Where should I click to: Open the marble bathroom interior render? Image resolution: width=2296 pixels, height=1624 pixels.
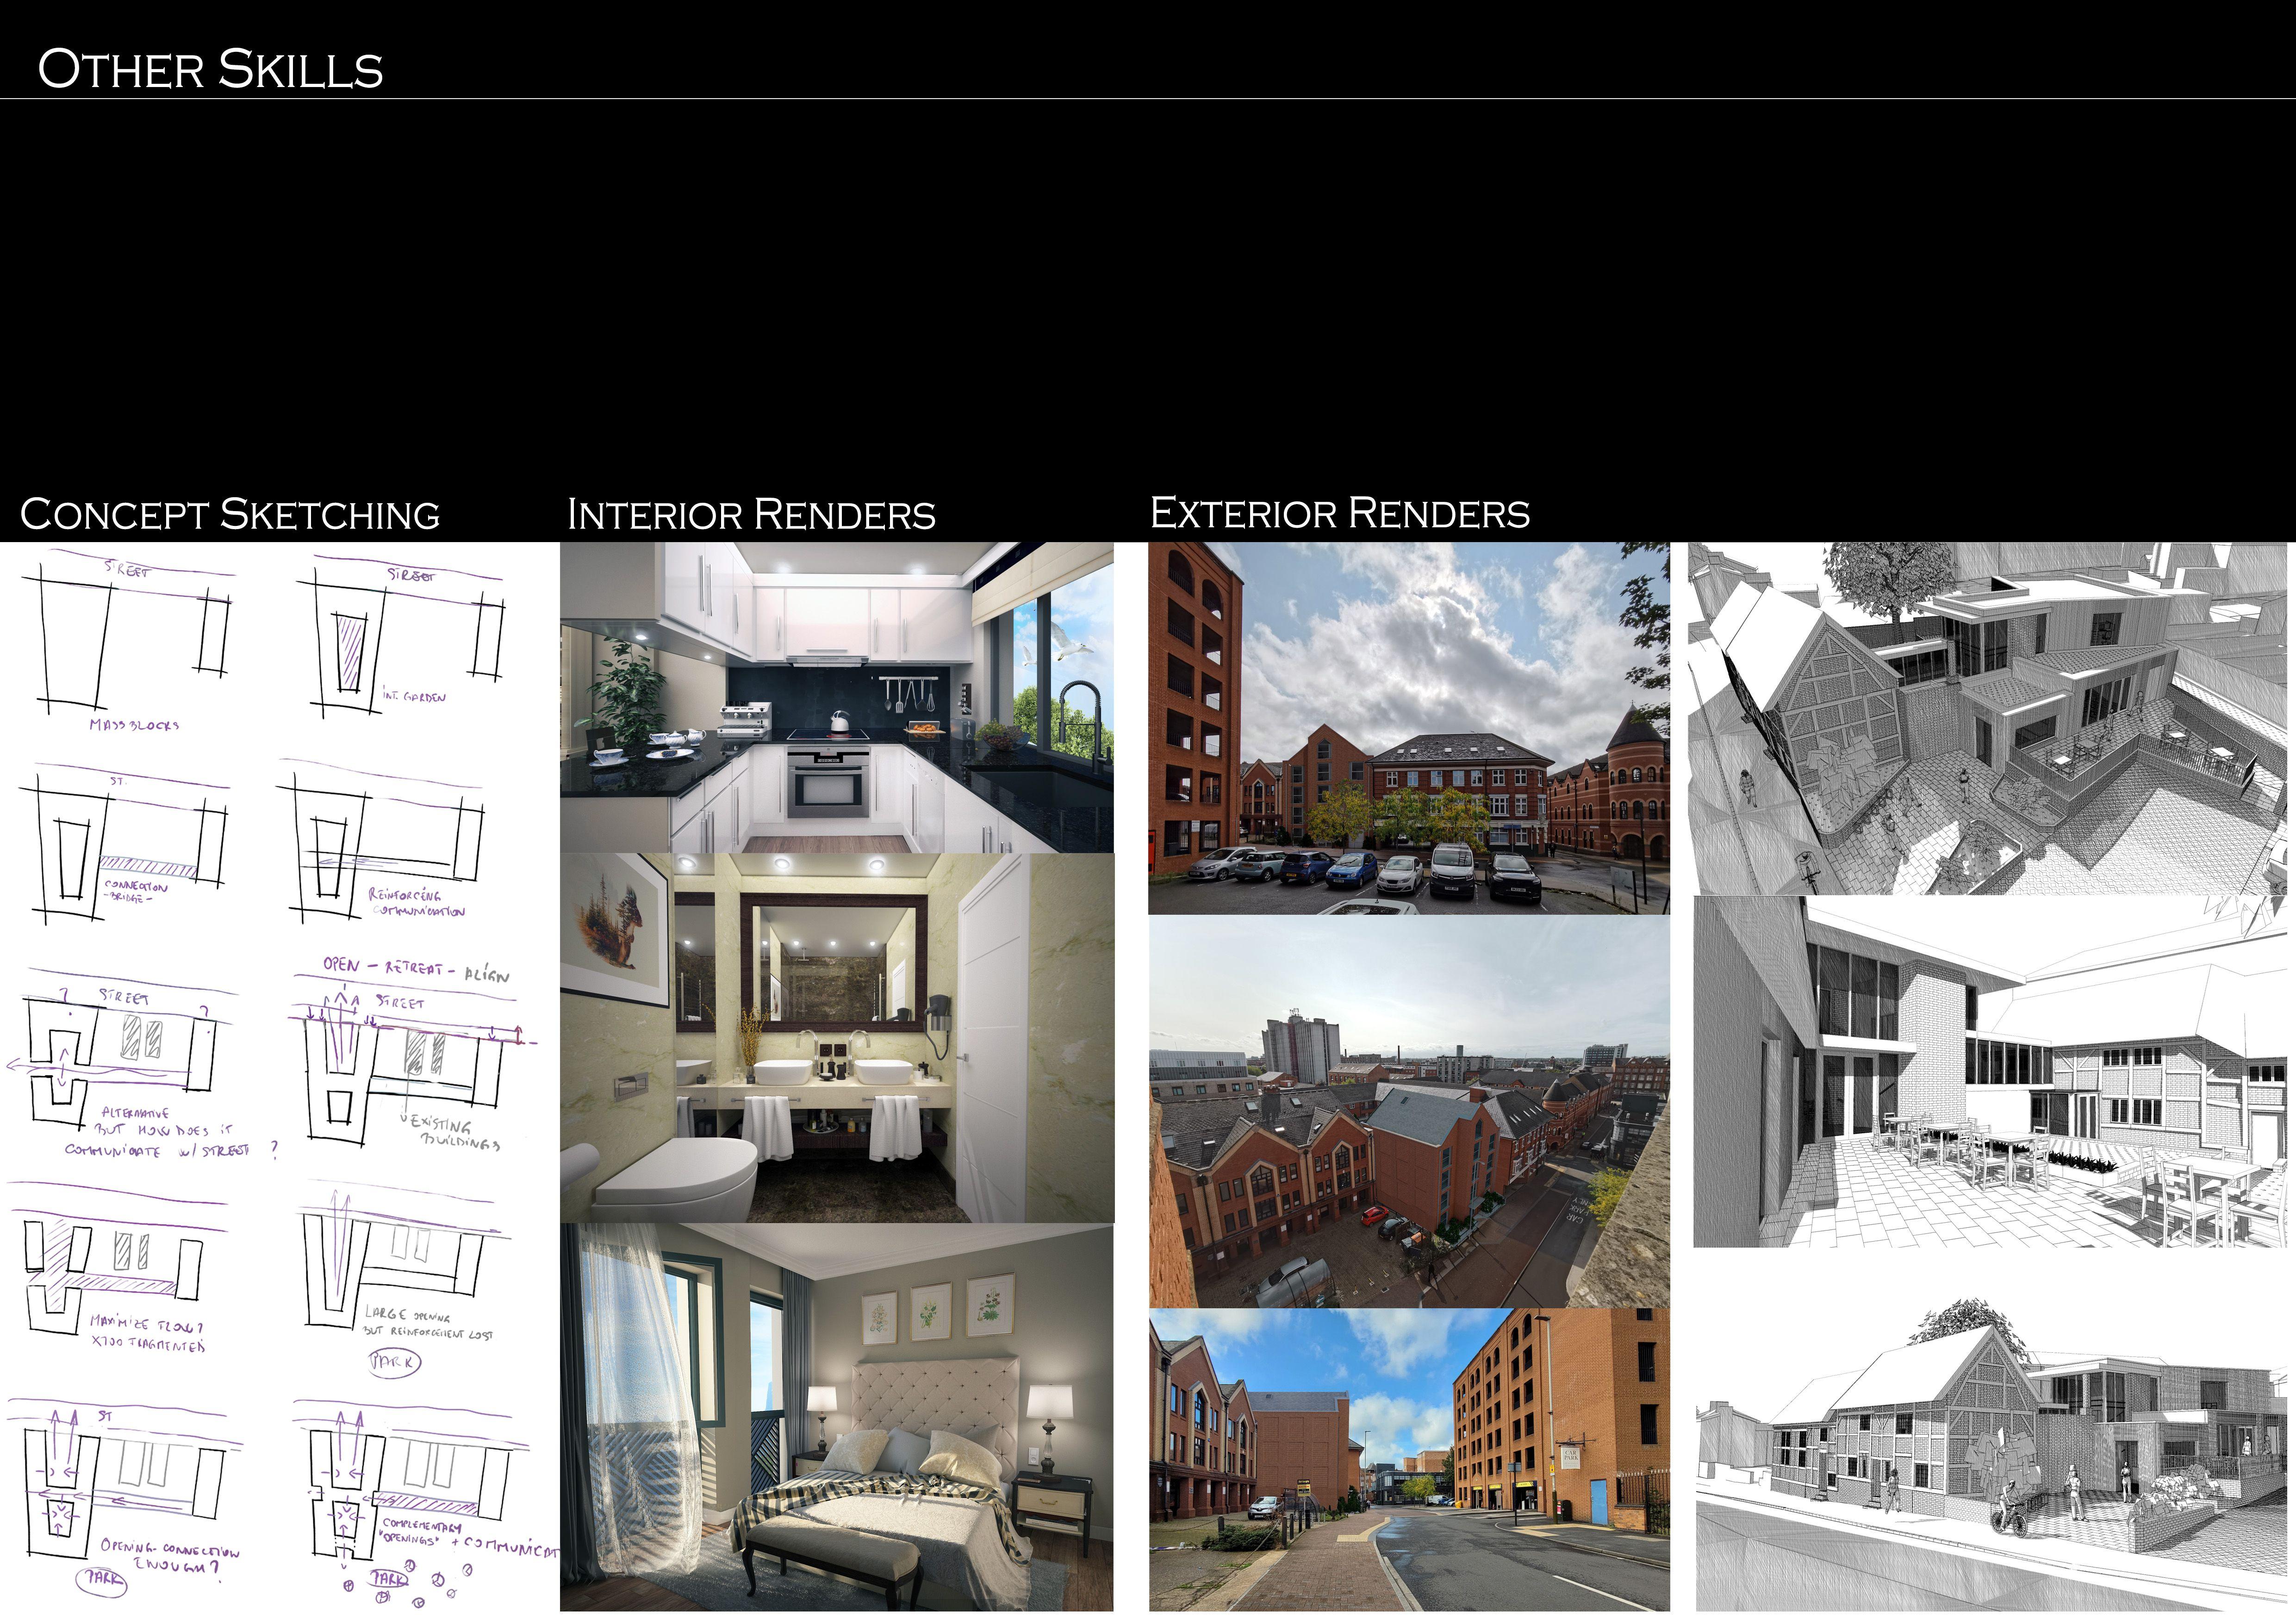pos(836,1037)
